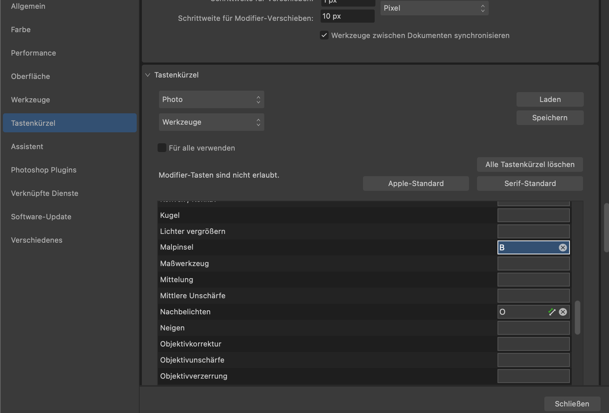
Task: Select the Neigen row label
Action: click(x=172, y=328)
